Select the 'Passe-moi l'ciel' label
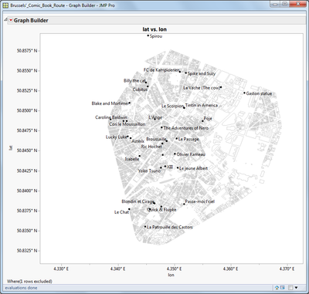Viewport: 309px width, 294px height. (200, 201)
